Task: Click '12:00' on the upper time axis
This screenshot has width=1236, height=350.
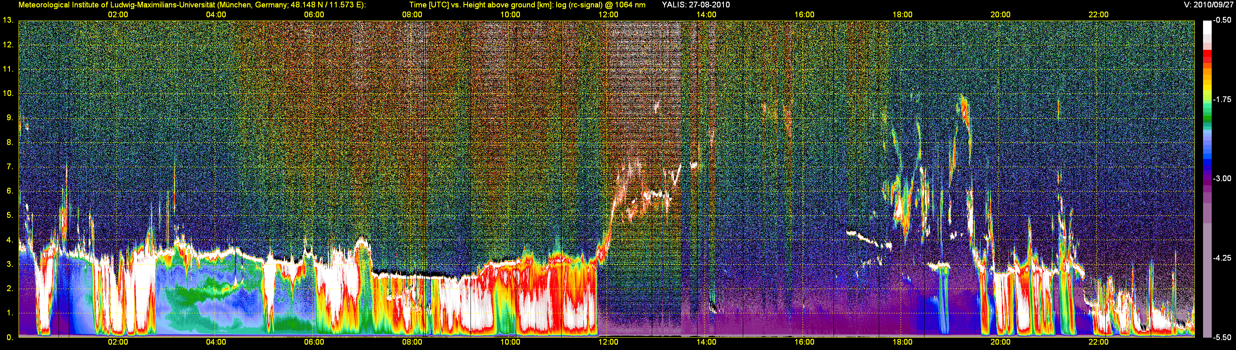Action: click(x=609, y=14)
